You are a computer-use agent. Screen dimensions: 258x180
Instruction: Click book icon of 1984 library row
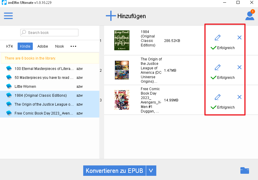[9, 95]
